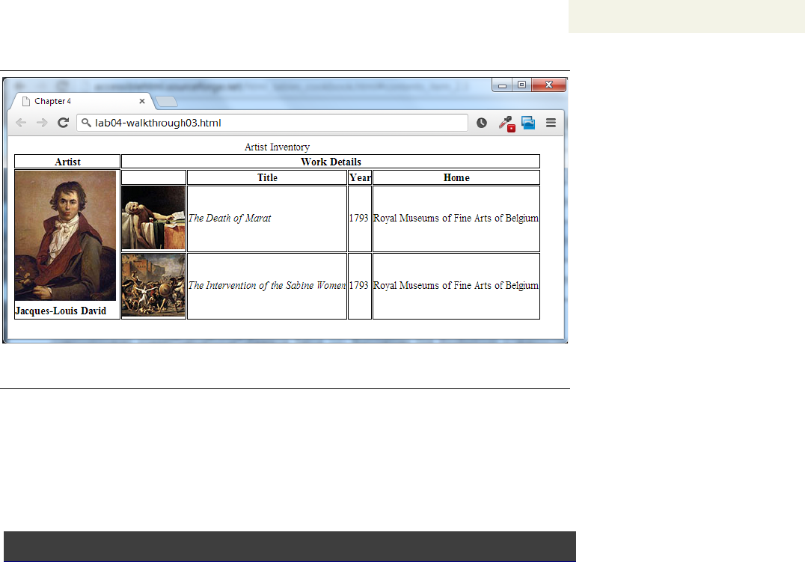The width and height of the screenshot is (805, 562).
Task: Click the Artist Inventory caption
Action: (x=278, y=147)
